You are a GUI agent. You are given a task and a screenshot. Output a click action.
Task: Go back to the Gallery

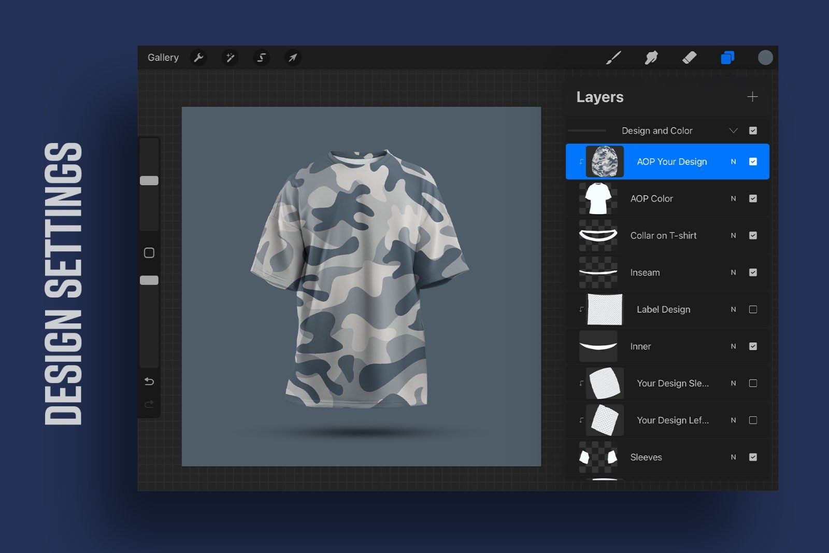(163, 58)
